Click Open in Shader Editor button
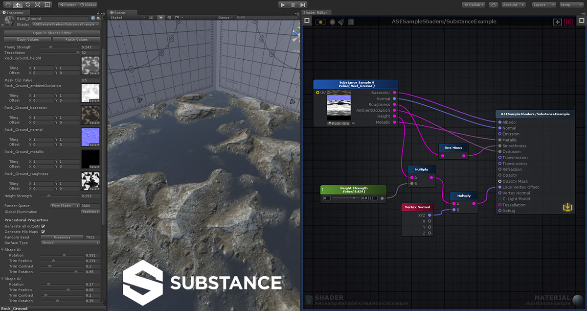The width and height of the screenshot is (587, 311). click(x=52, y=33)
